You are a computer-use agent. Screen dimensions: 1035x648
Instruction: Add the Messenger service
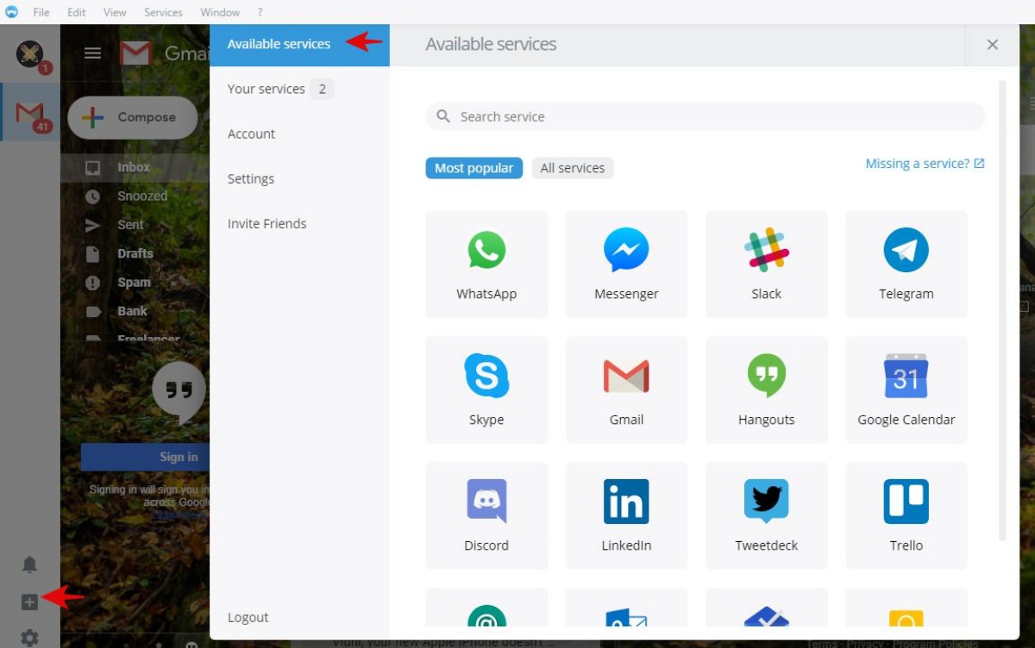626,265
